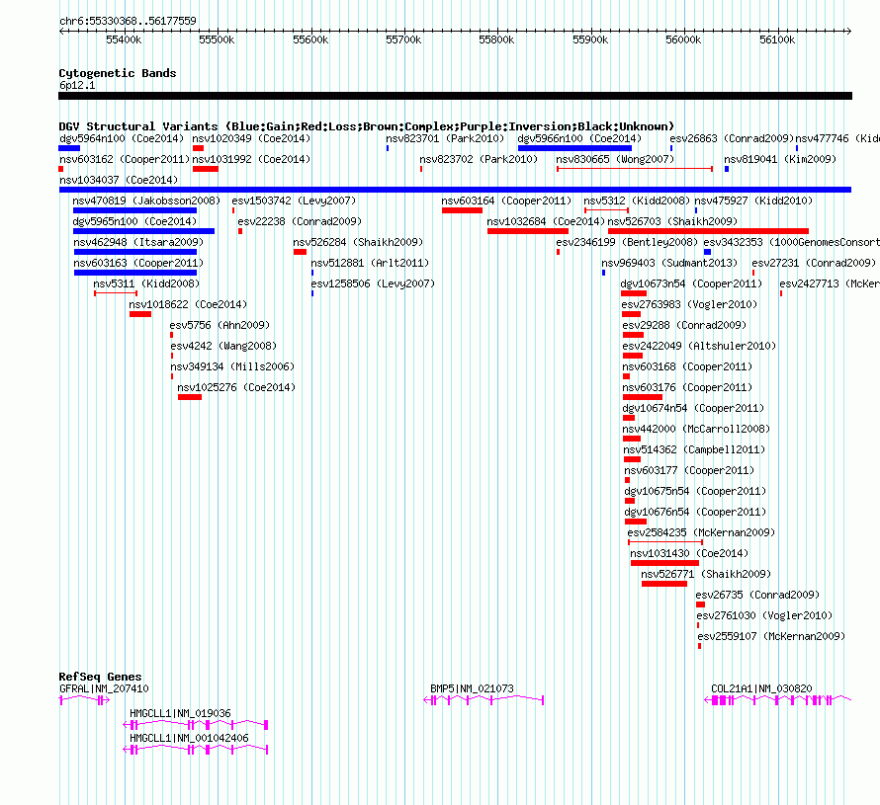Click the nsv1034037 (Coe2014) variant label
Viewport: 880px width, 805px height.
point(119,180)
